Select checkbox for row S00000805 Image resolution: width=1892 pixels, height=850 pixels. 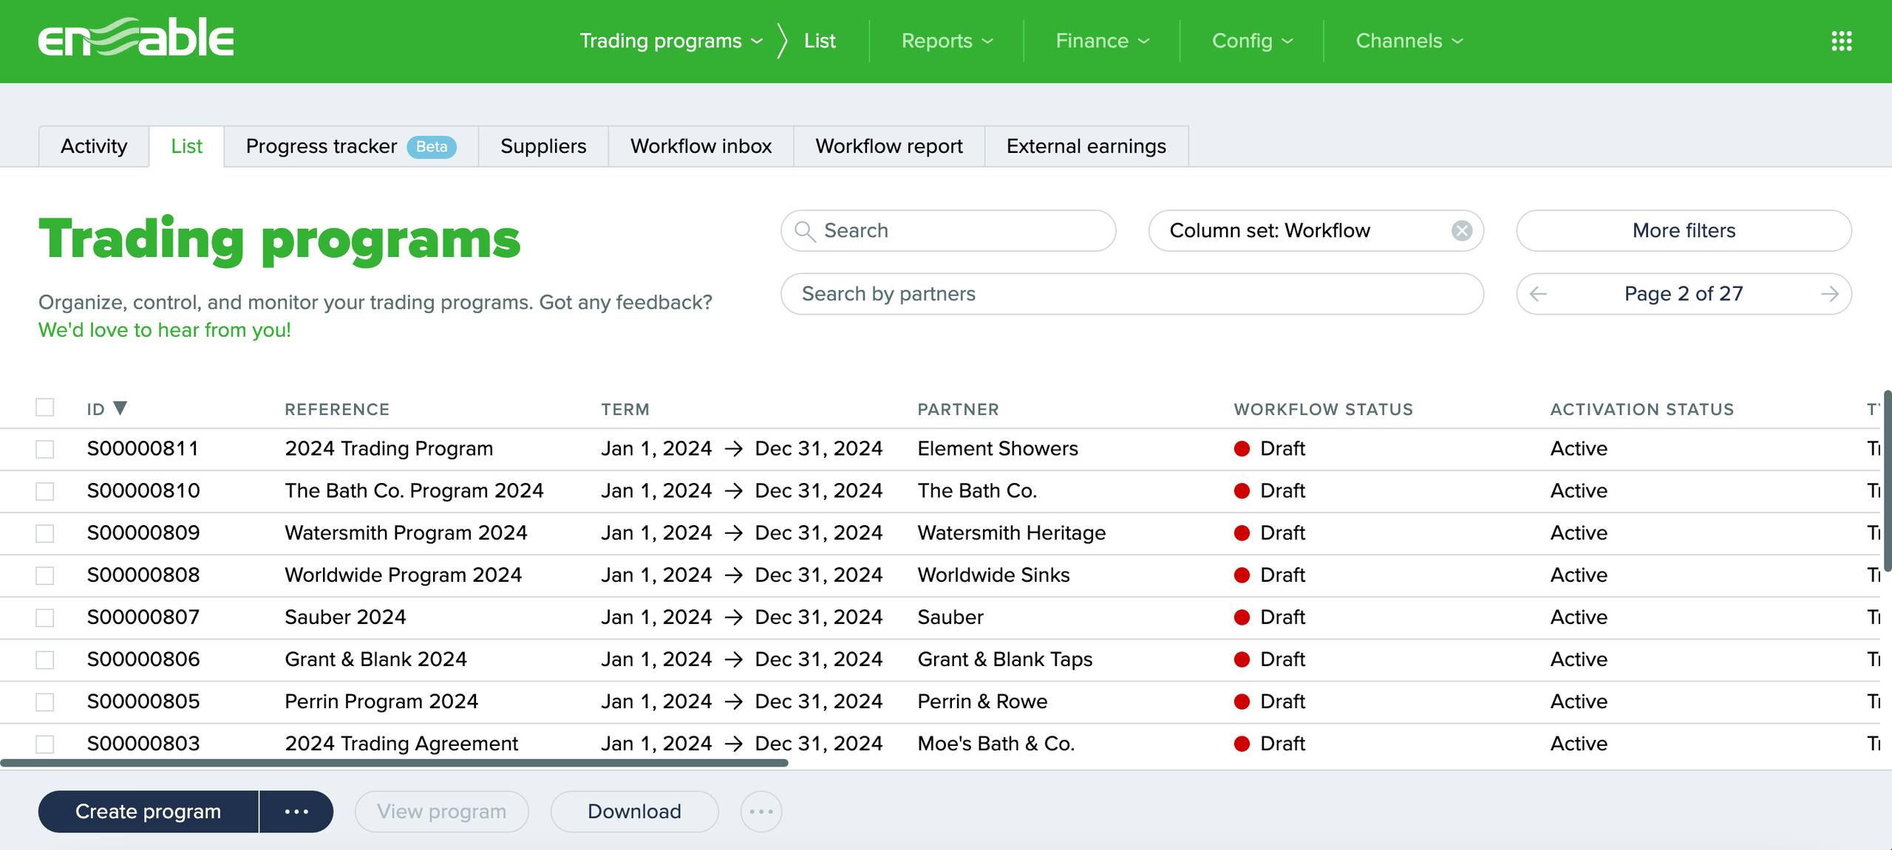tap(45, 702)
